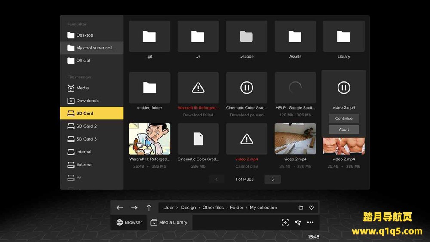Switch to the Media Library tab
430x242 pixels.
[169, 222]
